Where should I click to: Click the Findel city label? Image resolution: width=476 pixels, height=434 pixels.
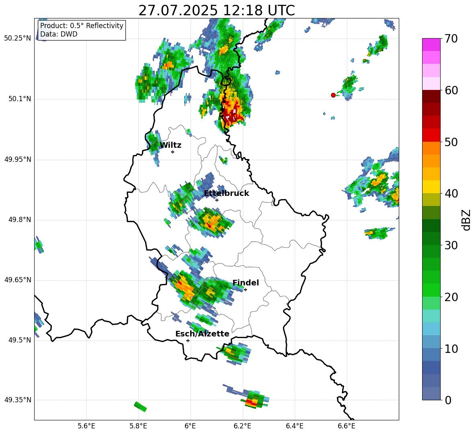(246, 283)
